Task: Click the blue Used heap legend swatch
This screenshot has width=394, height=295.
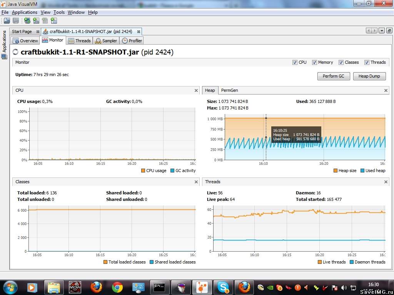Action: click(362, 171)
